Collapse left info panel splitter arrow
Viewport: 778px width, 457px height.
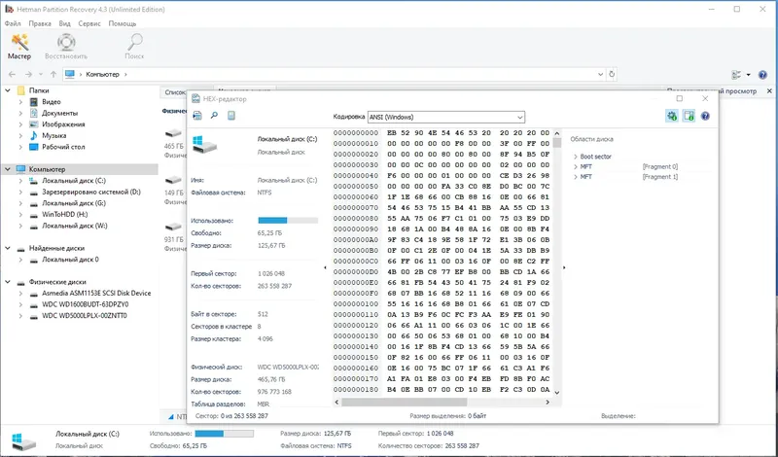(325, 268)
